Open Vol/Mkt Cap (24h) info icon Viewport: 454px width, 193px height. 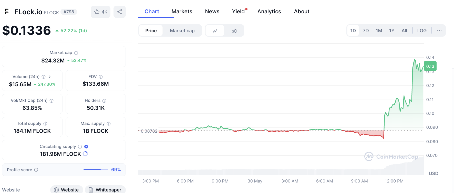(51, 101)
